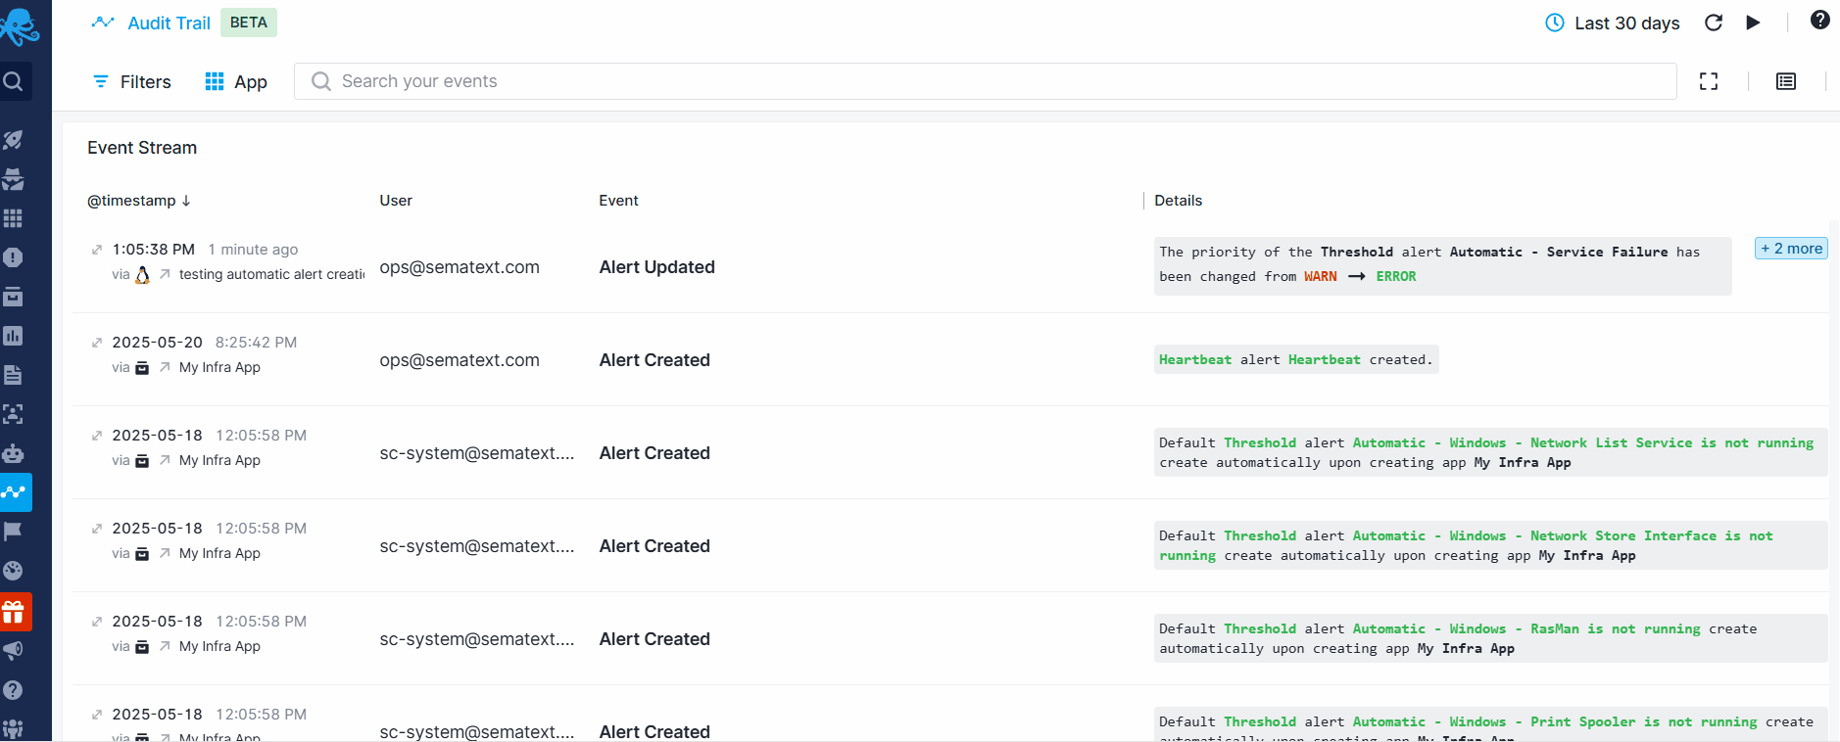This screenshot has width=1840, height=742.
Task: Open the sidebar search icon
Action: coord(14,81)
